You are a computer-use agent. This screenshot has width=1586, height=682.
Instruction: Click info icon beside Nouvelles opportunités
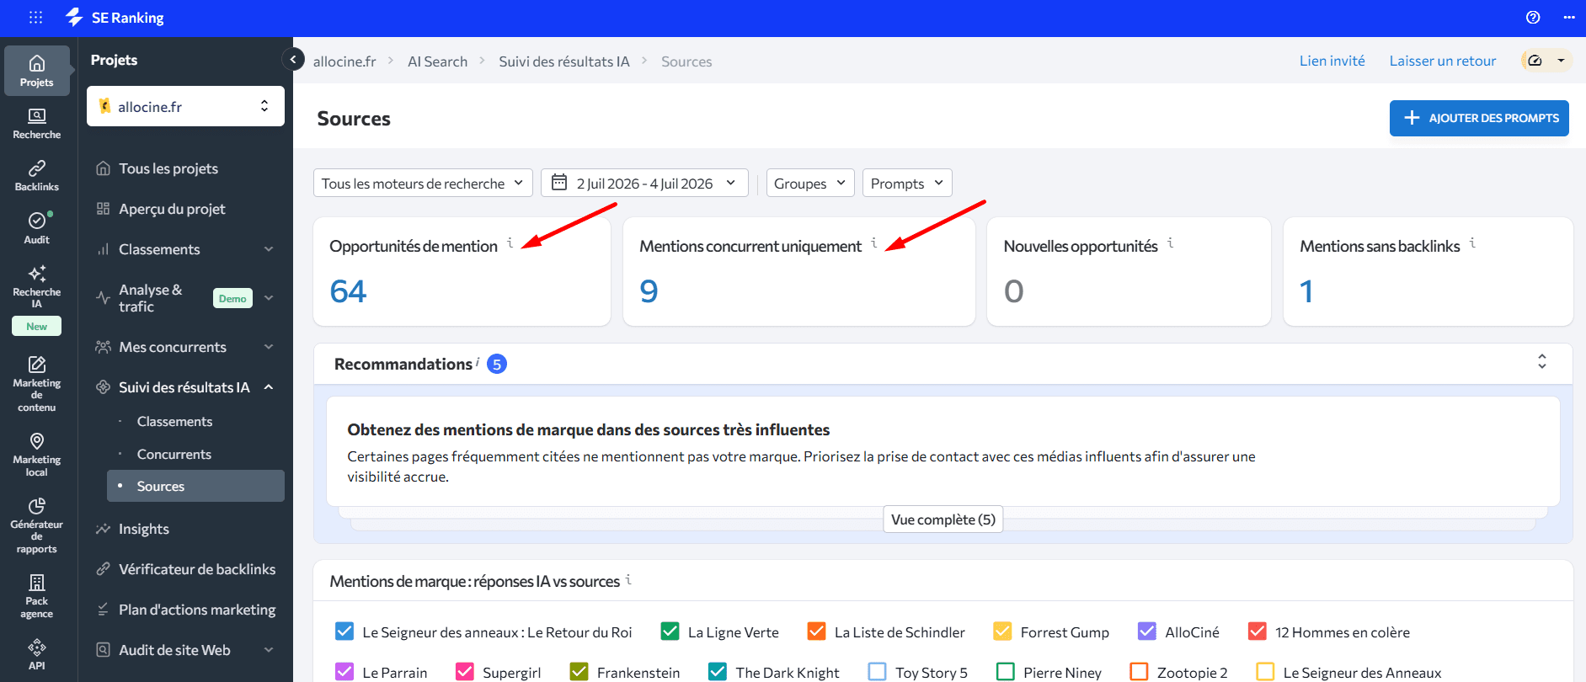[1171, 243]
